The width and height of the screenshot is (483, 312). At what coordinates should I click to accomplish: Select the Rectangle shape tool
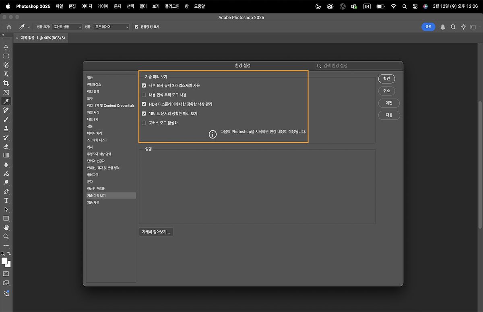tap(6, 219)
